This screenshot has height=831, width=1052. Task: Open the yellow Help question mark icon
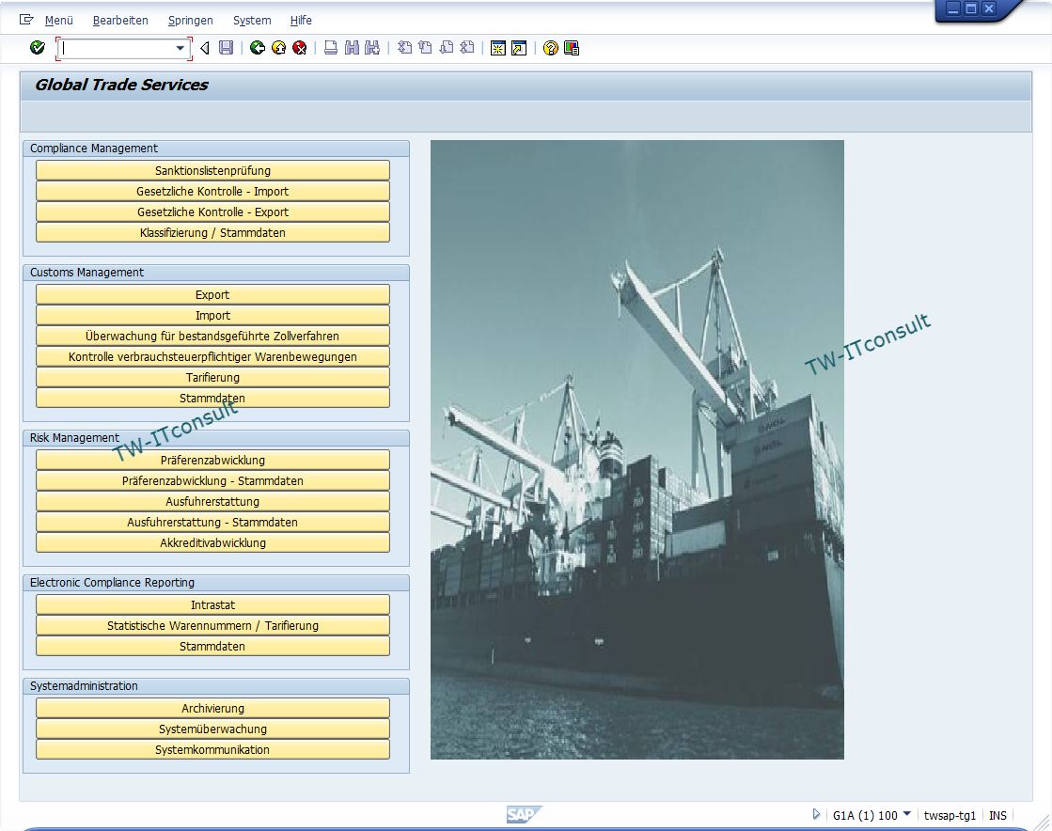(x=551, y=48)
